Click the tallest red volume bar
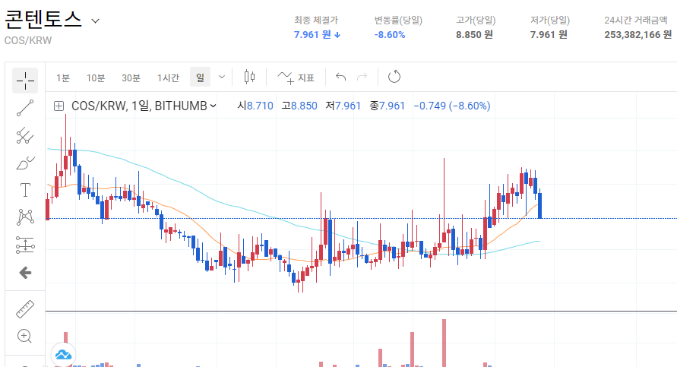This screenshot has width=677, height=367. click(x=444, y=343)
